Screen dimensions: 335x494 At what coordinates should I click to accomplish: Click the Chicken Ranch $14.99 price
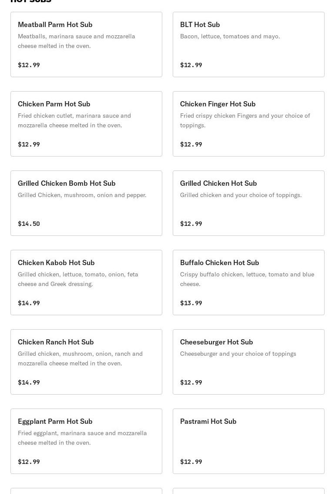[x=29, y=382]
